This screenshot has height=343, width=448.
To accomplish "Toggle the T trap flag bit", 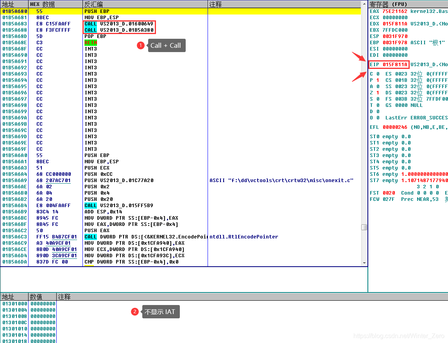I will [378, 106].
